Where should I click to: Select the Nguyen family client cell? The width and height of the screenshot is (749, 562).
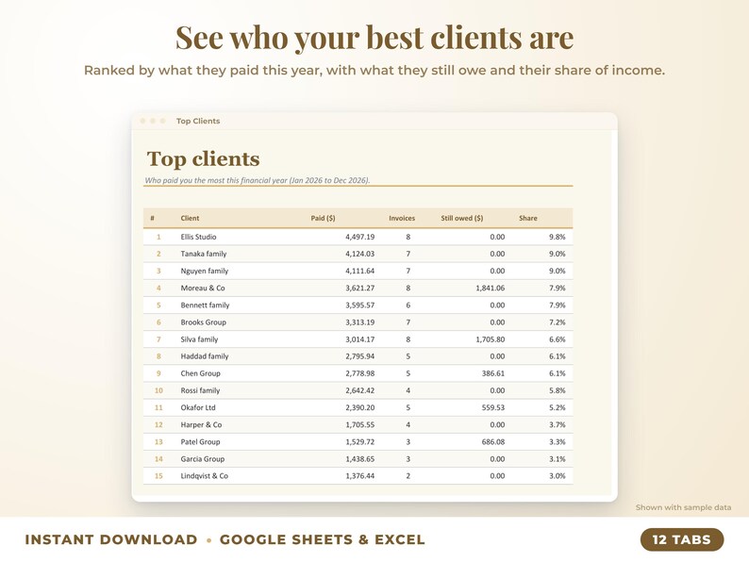point(205,272)
